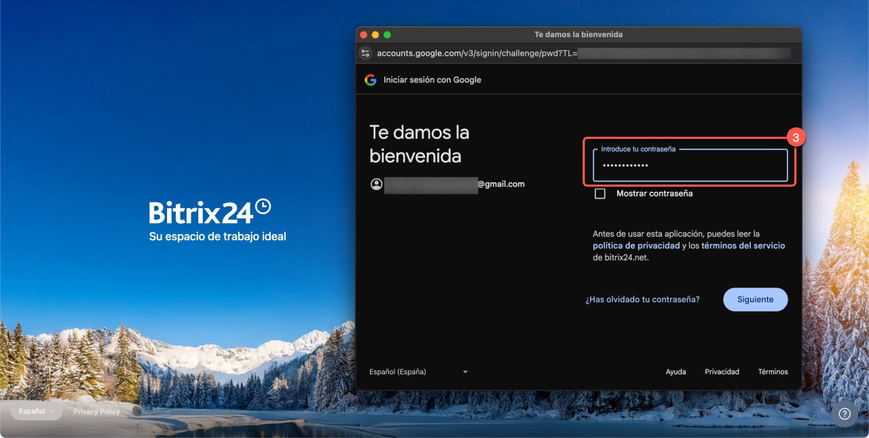Image resolution: width=869 pixels, height=438 pixels.
Task: Enable the Mostrar contraseña checkbox
Action: pyautogui.click(x=600, y=194)
